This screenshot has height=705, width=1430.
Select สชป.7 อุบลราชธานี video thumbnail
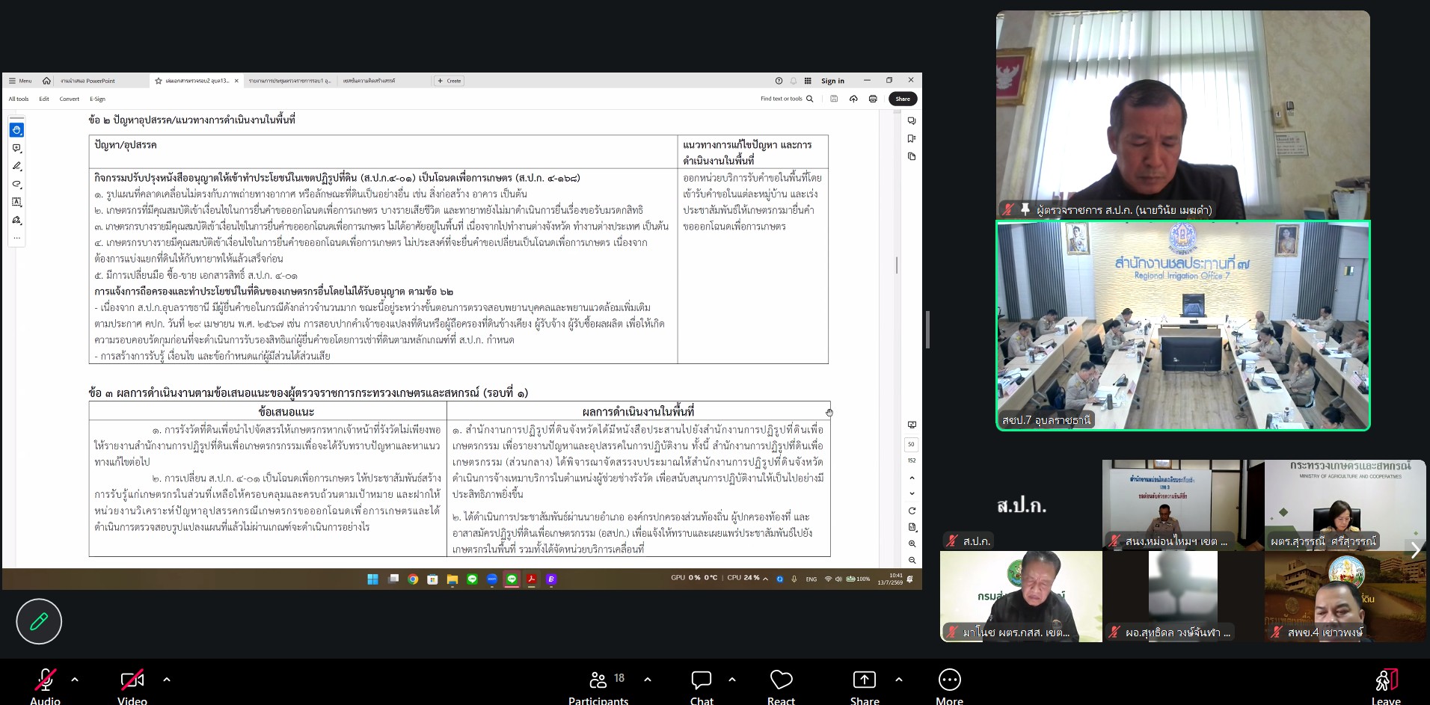pyautogui.click(x=1182, y=325)
